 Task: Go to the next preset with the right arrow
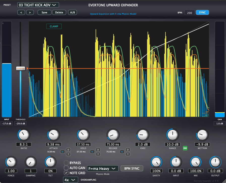30,12
